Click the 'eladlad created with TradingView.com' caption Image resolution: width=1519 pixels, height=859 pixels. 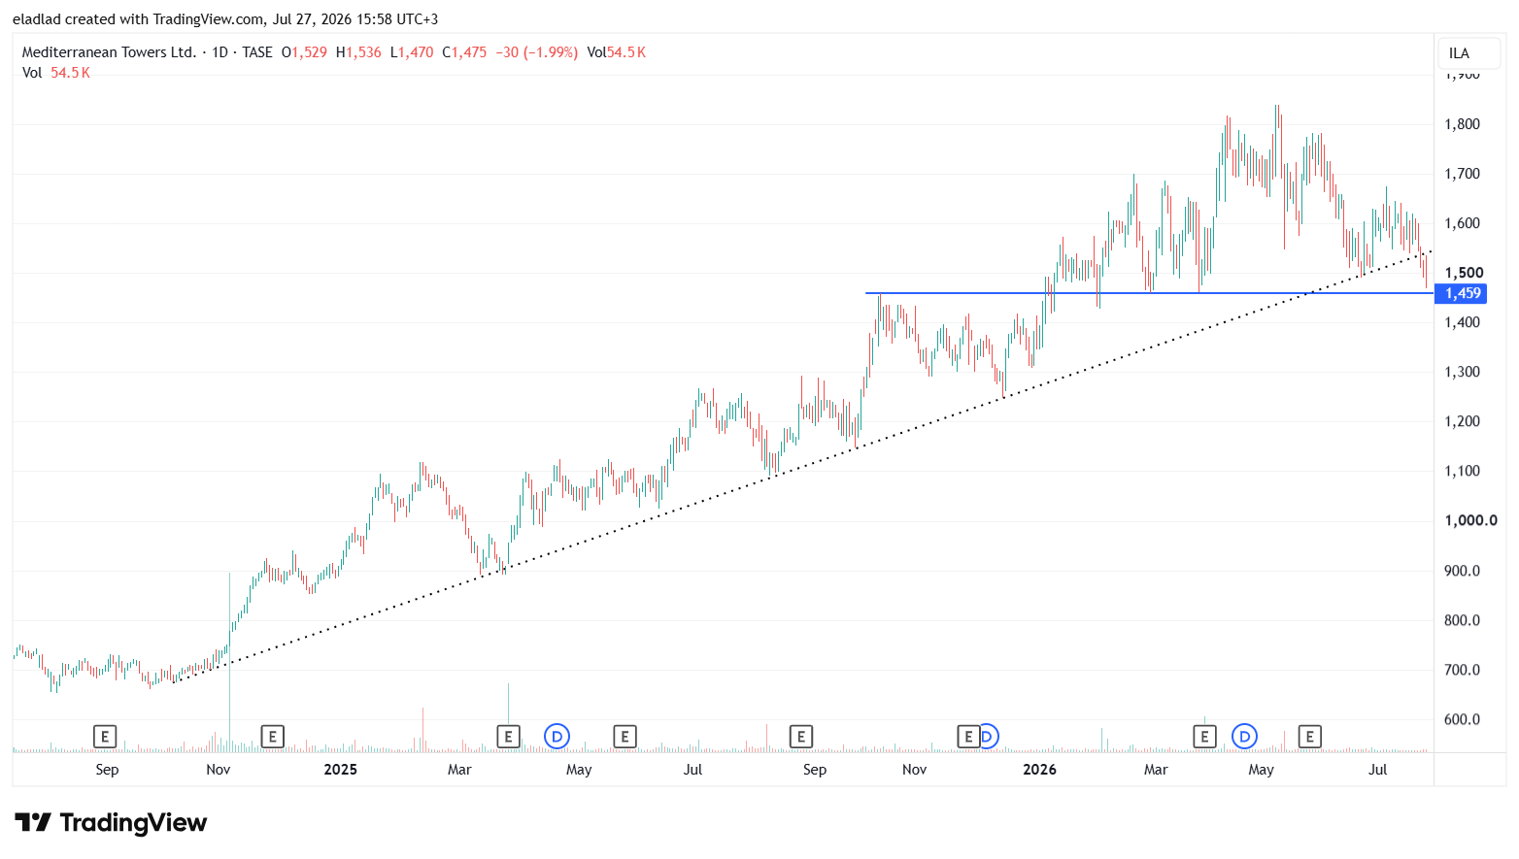138,19
